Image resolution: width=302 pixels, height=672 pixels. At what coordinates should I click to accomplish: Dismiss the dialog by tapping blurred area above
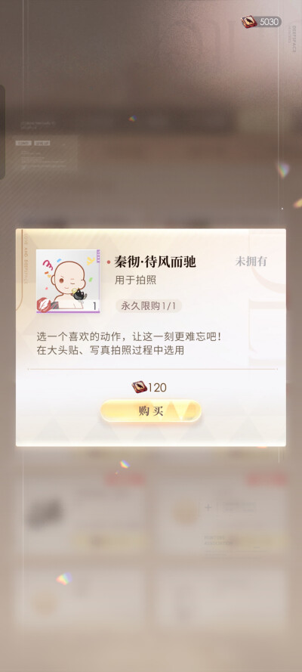[151, 129]
